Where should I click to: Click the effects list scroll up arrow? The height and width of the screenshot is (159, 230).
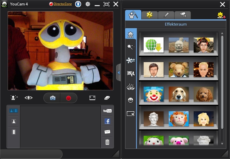(222, 33)
